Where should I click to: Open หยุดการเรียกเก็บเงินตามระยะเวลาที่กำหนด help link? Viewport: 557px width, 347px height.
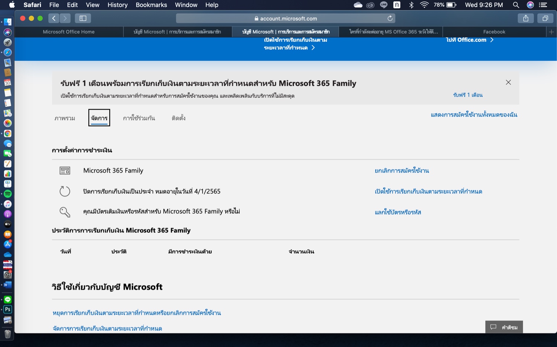tap(137, 313)
